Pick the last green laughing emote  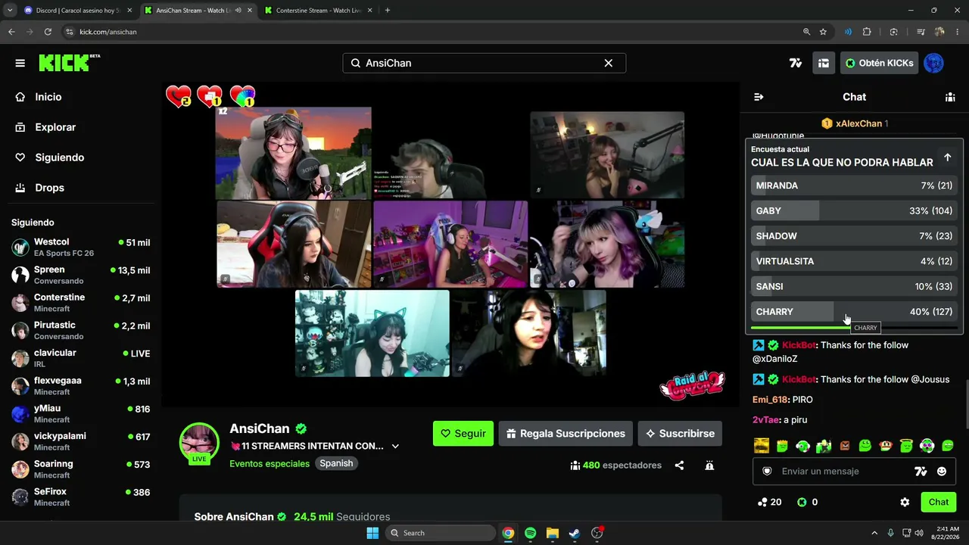point(948,446)
